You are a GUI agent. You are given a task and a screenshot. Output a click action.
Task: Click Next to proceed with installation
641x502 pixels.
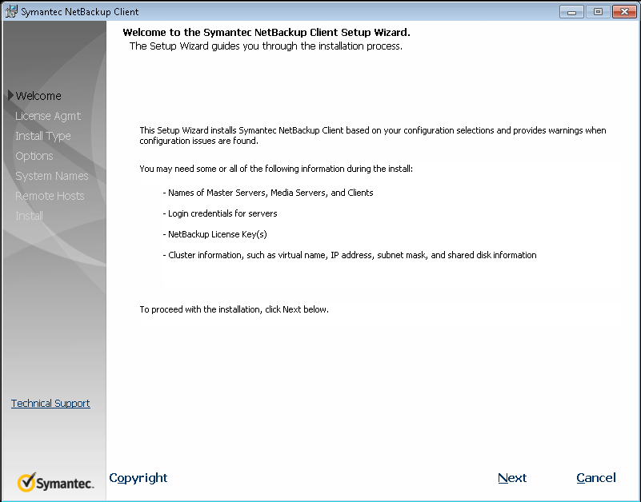point(512,478)
